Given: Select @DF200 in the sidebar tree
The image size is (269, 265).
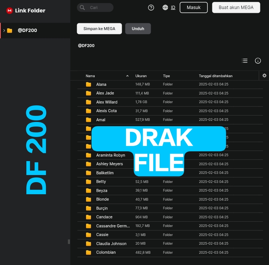Looking at the screenshot, I should click(x=35, y=30).
